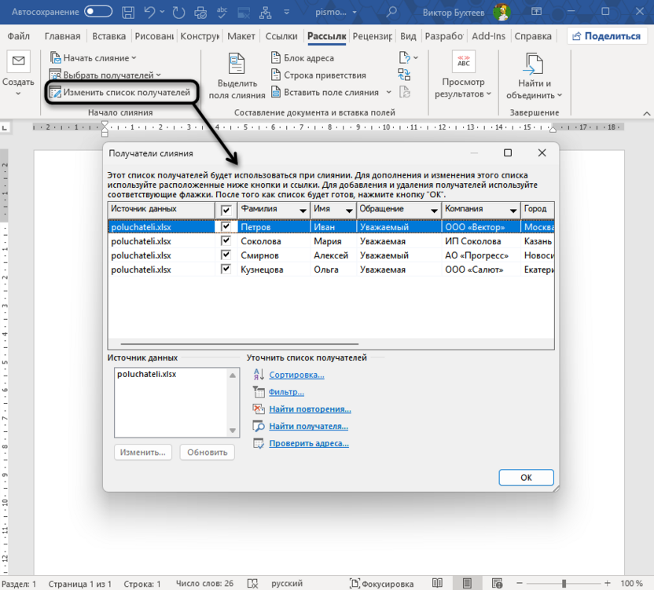Click the Find recipient magnifier icon
The image size is (654, 590).
pos(259,426)
